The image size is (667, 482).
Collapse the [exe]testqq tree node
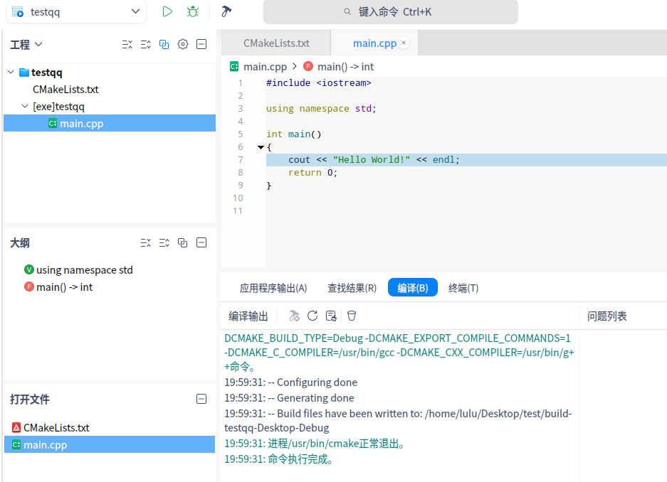pos(26,107)
